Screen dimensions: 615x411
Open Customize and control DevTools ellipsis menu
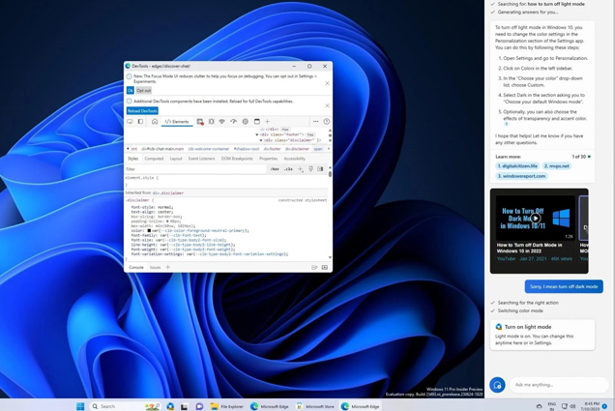(x=316, y=122)
